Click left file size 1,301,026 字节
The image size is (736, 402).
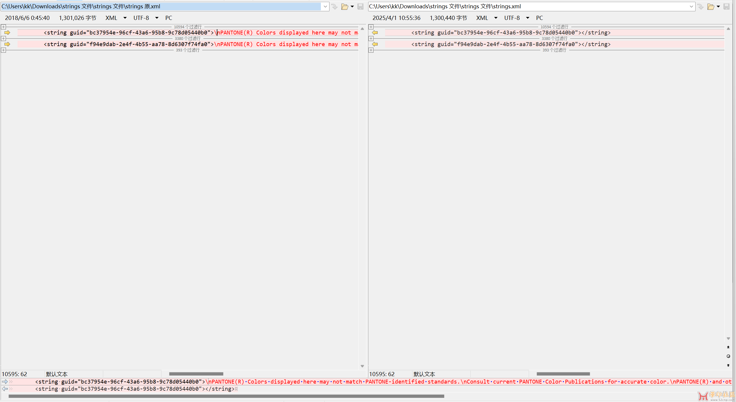(x=78, y=18)
